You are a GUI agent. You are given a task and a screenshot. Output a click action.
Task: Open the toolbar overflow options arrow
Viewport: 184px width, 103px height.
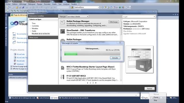(x=130, y=8)
